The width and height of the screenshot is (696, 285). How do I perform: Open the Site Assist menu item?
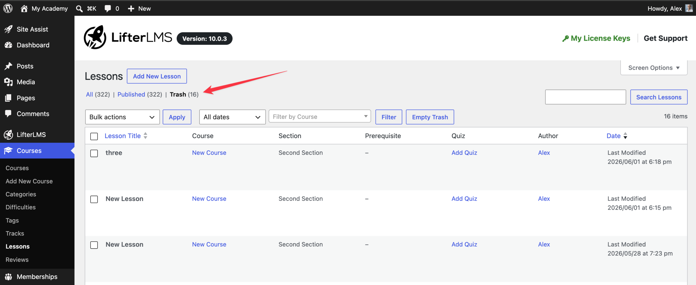[x=32, y=29]
